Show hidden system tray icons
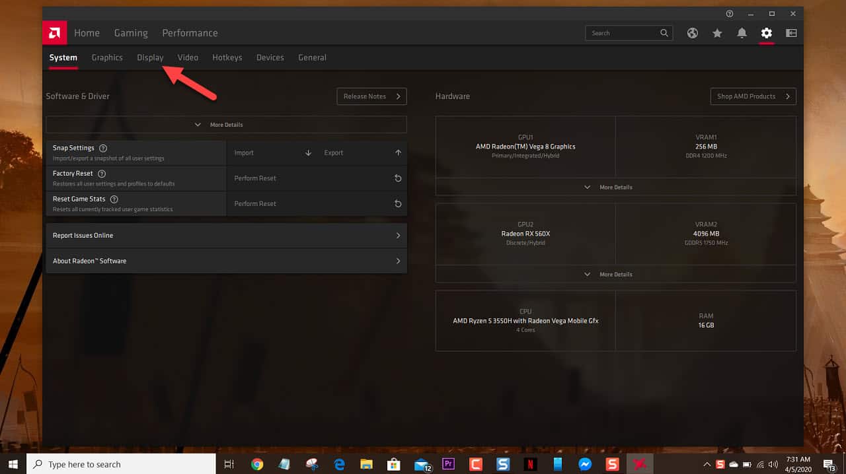The image size is (846, 474). [707, 464]
